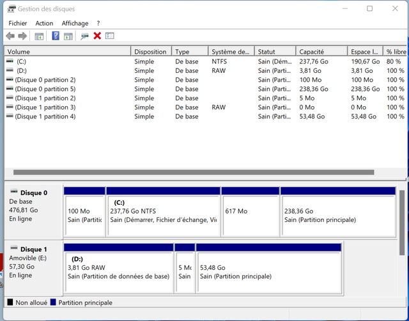Click the Disque 1 disk icon

pos(14,247)
